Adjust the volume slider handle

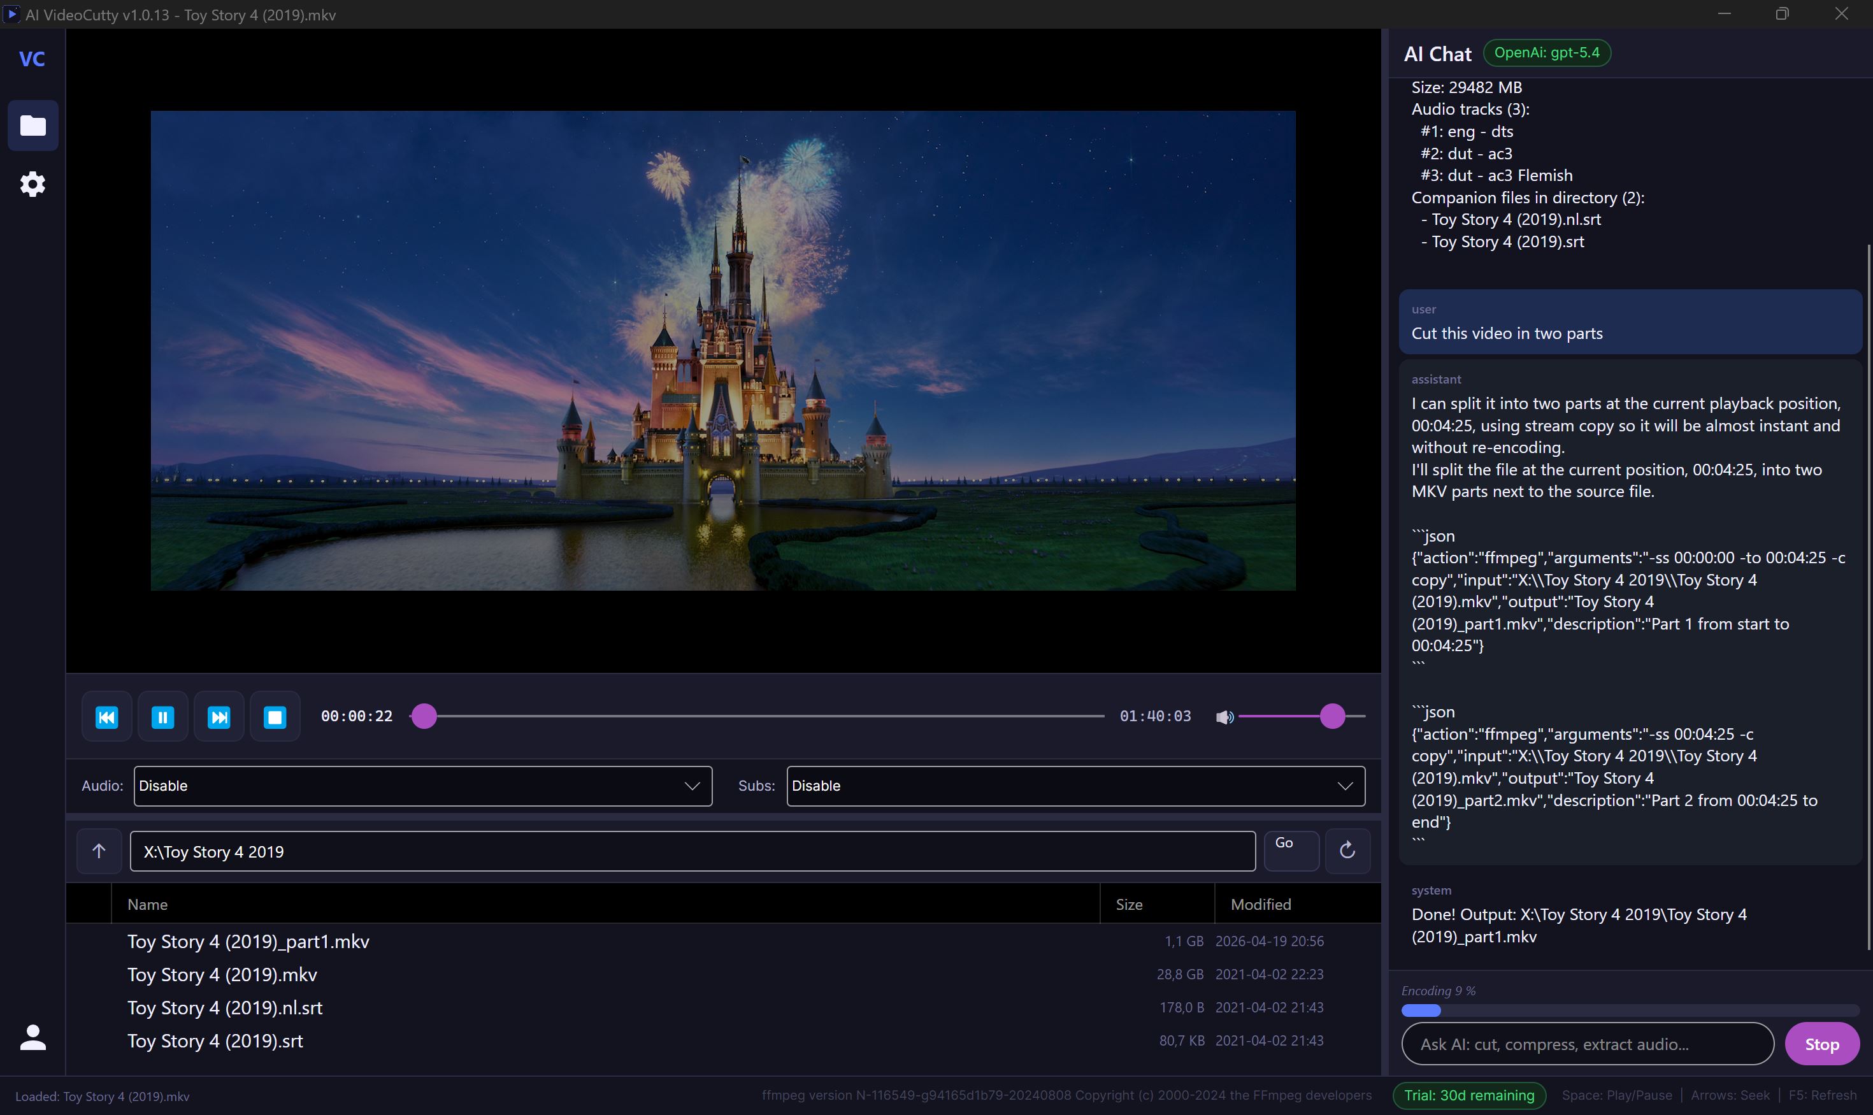point(1332,716)
